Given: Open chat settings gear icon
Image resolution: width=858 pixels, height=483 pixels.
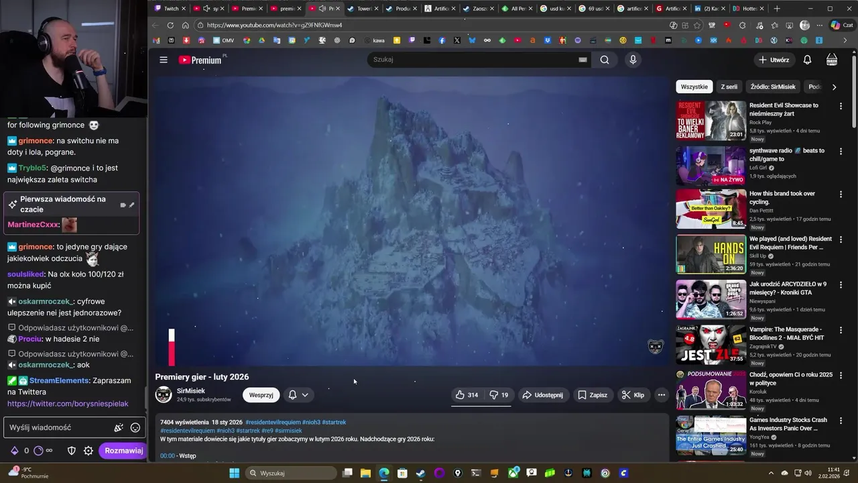Looking at the screenshot, I should pos(88,451).
